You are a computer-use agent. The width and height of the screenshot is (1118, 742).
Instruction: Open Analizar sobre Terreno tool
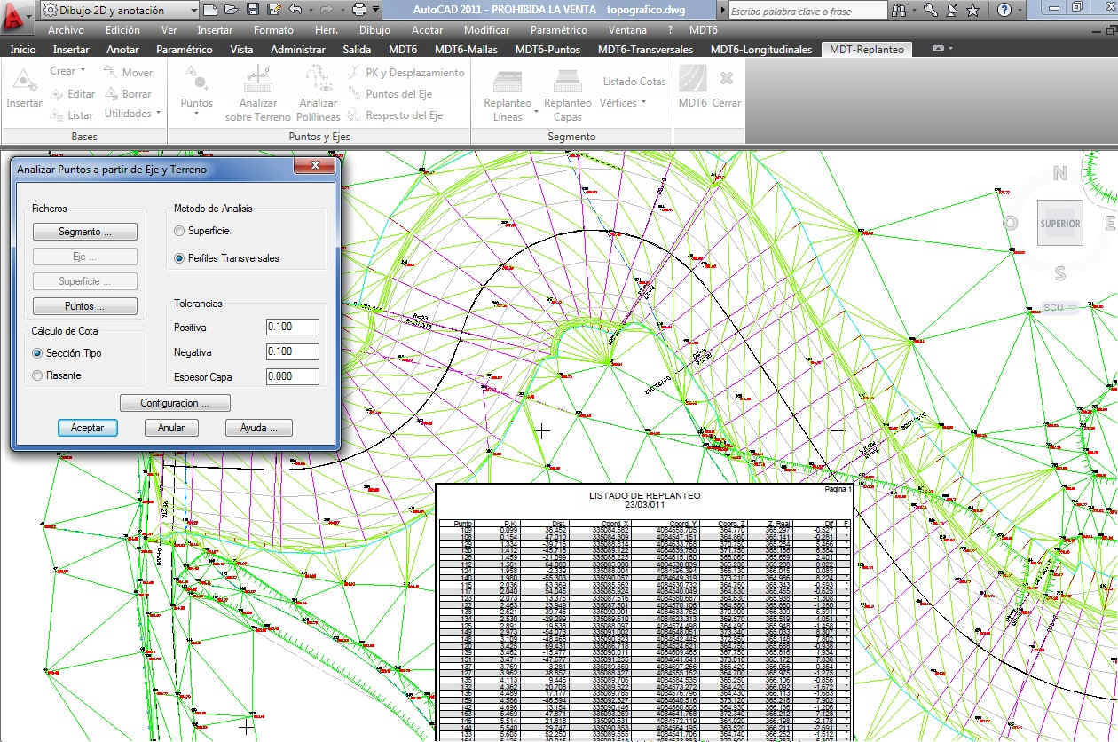pyautogui.click(x=257, y=96)
